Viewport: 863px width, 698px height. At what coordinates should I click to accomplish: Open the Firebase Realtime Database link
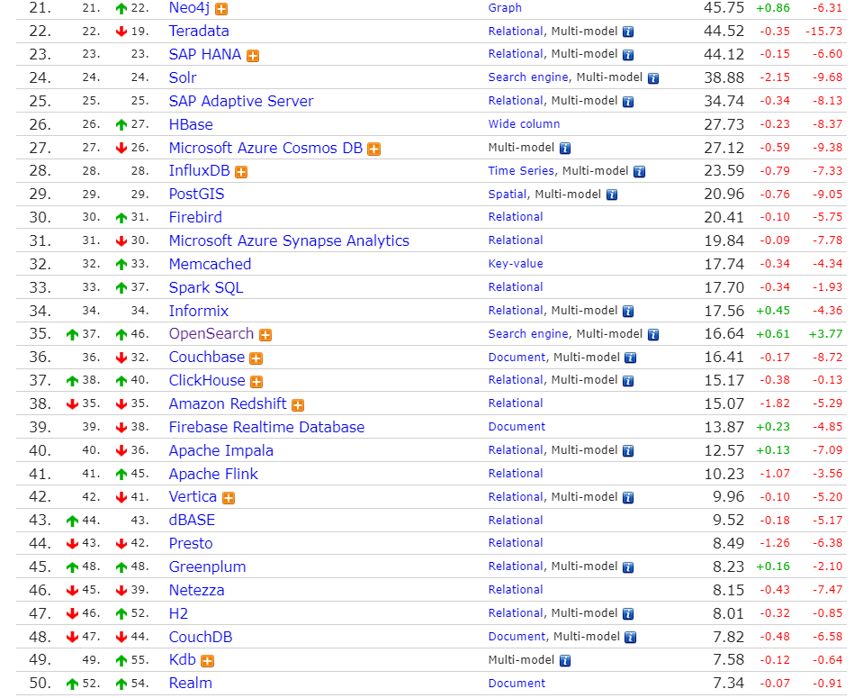pos(267,428)
